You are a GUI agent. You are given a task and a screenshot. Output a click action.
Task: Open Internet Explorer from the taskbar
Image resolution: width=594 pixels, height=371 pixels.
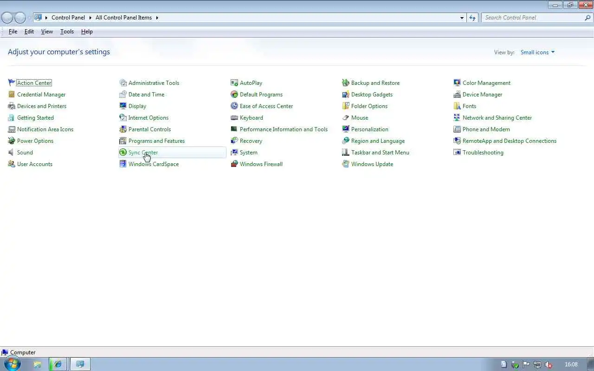[x=58, y=365]
